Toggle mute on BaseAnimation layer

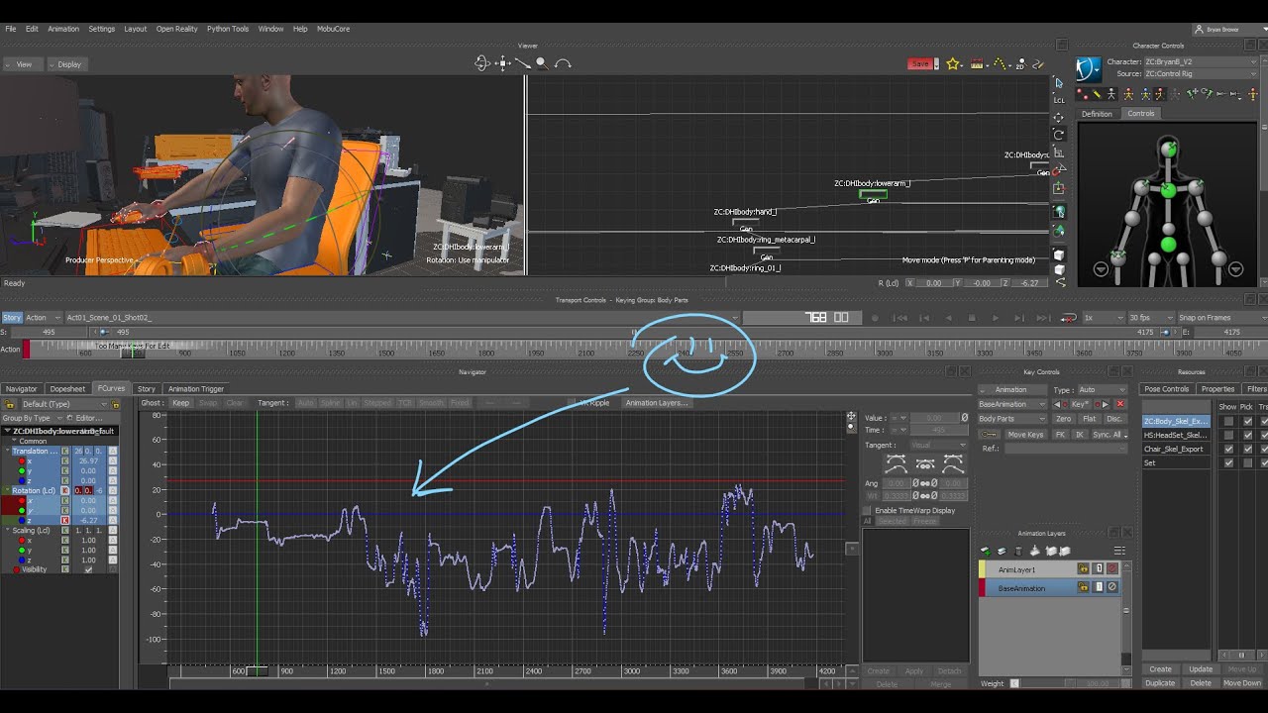pos(1112,588)
